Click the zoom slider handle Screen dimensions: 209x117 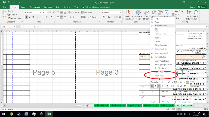click(x=189, y=109)
